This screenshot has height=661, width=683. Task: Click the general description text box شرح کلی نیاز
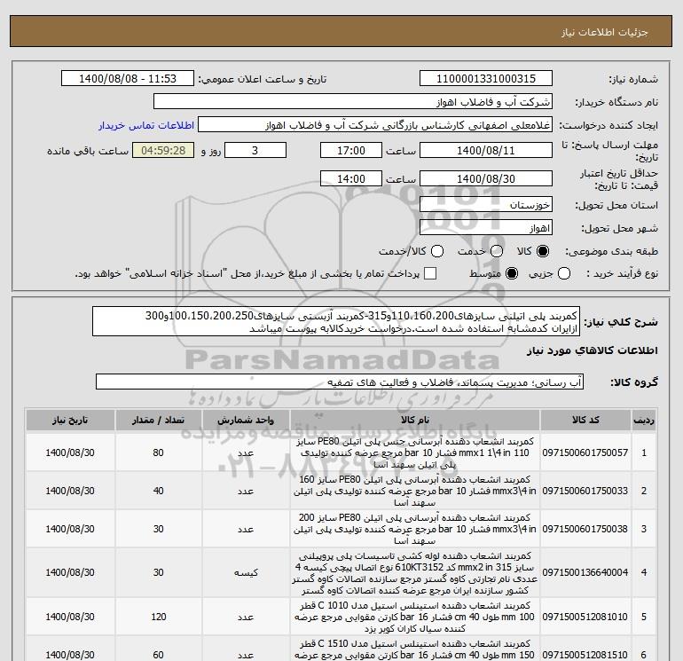point(336,321)
